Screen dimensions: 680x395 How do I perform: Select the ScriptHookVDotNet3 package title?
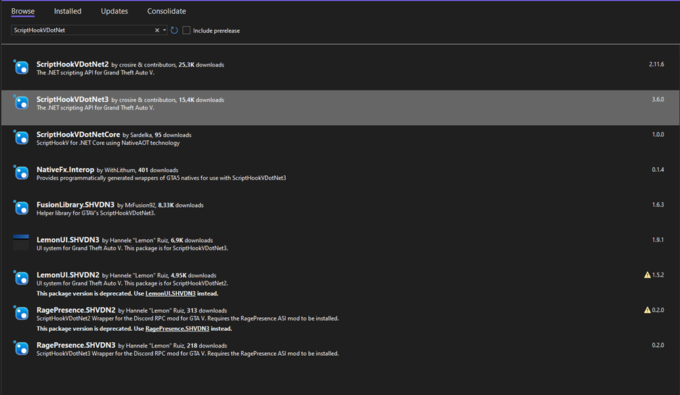coord(72,99)
